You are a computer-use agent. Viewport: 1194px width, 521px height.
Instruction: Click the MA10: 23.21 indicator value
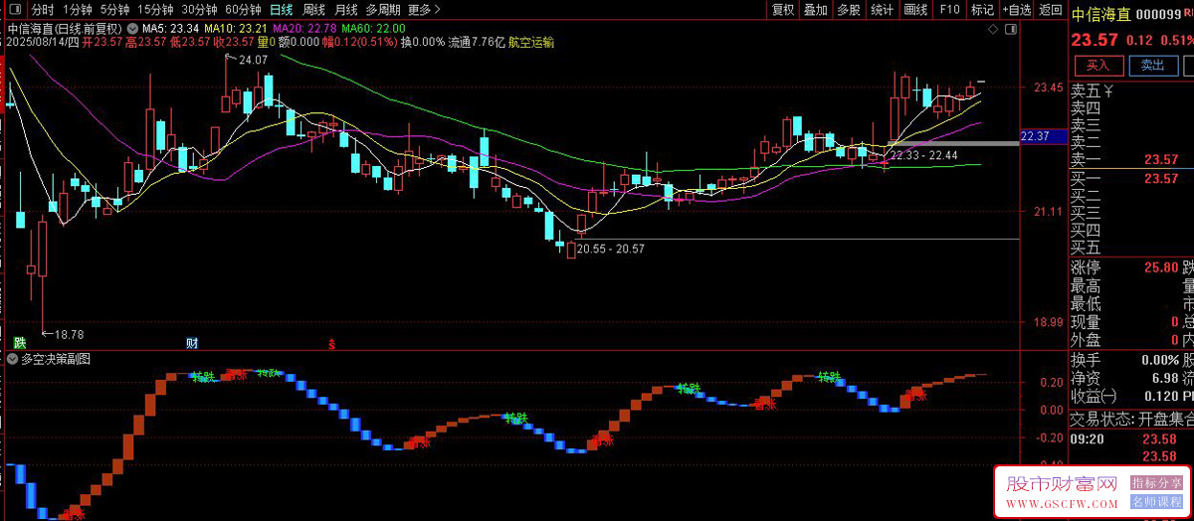click(x=236, y=29)
